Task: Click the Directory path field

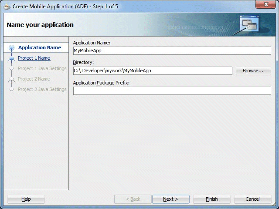Action: (x=153, y=71)
